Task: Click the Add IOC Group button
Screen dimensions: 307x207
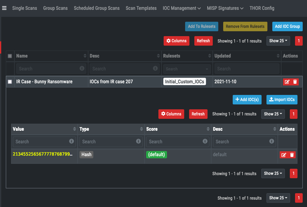Action: (287, 26)
